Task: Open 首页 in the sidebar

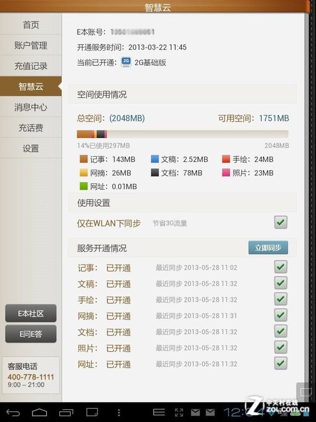Action: click(x=31, y=25)
